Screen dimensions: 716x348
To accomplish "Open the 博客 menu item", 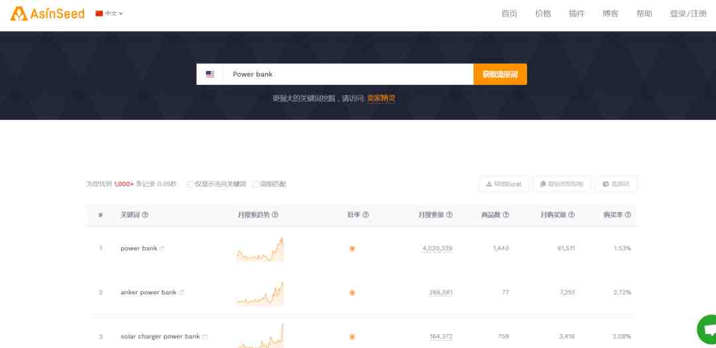I will (x=611, y=14).
